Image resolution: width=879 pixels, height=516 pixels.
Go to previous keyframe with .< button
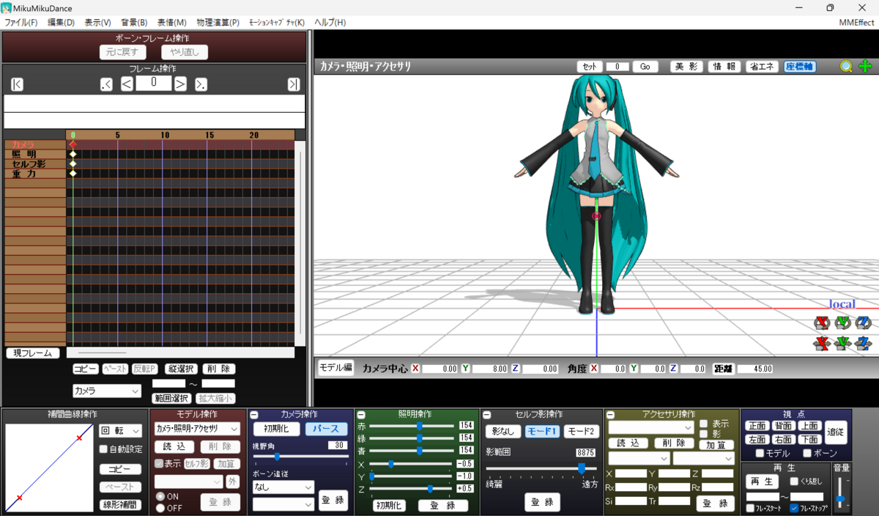107,84
